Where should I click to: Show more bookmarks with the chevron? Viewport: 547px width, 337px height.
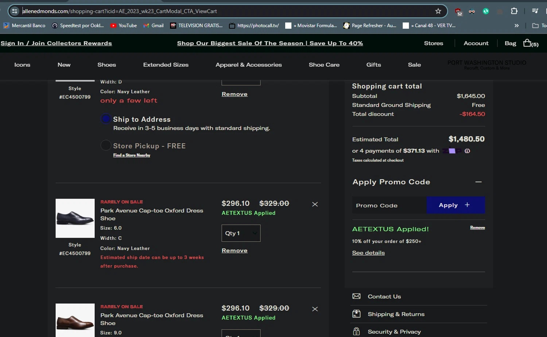pyautogui.click(x=516, y=26)
